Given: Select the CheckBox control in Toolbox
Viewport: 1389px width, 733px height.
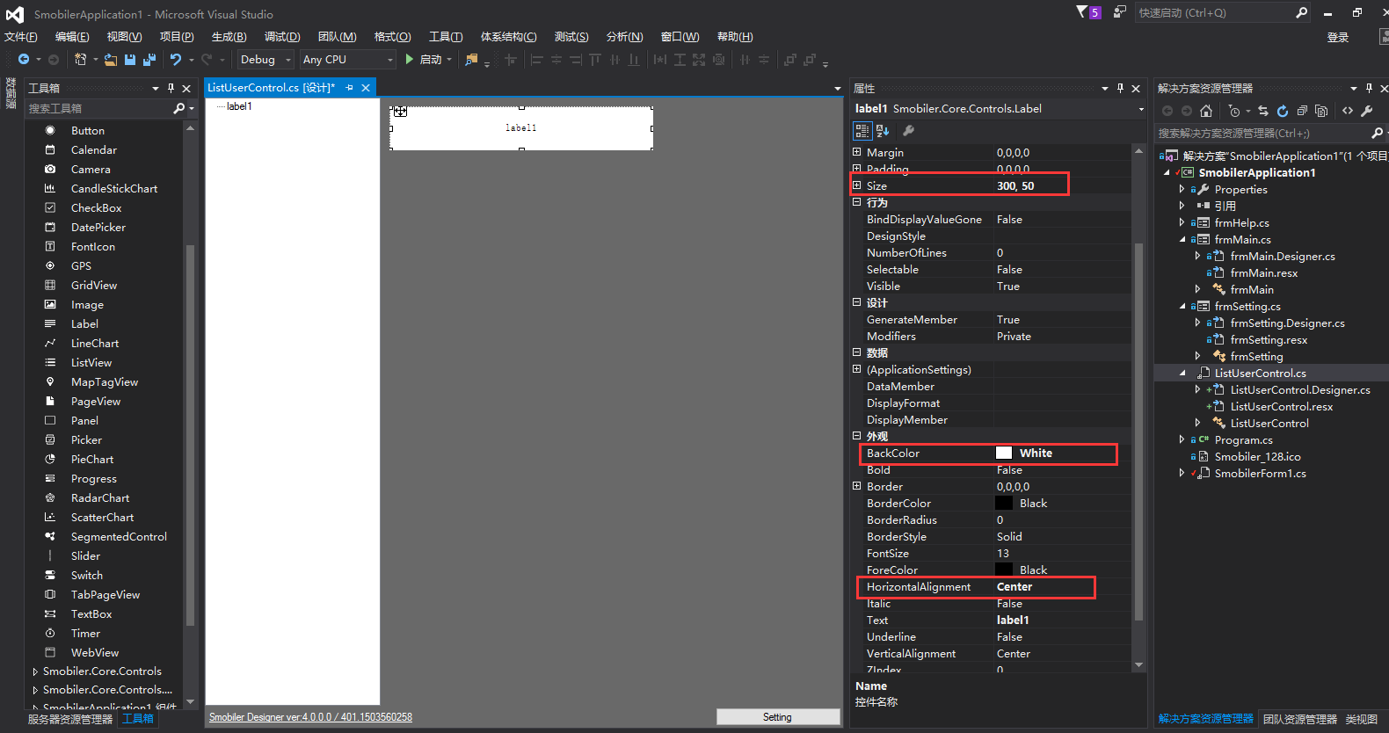Looking at the screenshot, I should pyautogui.click(x=97, y=208).
